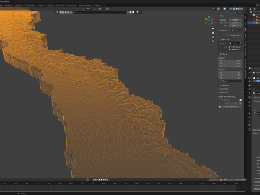Click the Clip Start value field
Viewport: 260px width, 195px height.
pos(235,23)
